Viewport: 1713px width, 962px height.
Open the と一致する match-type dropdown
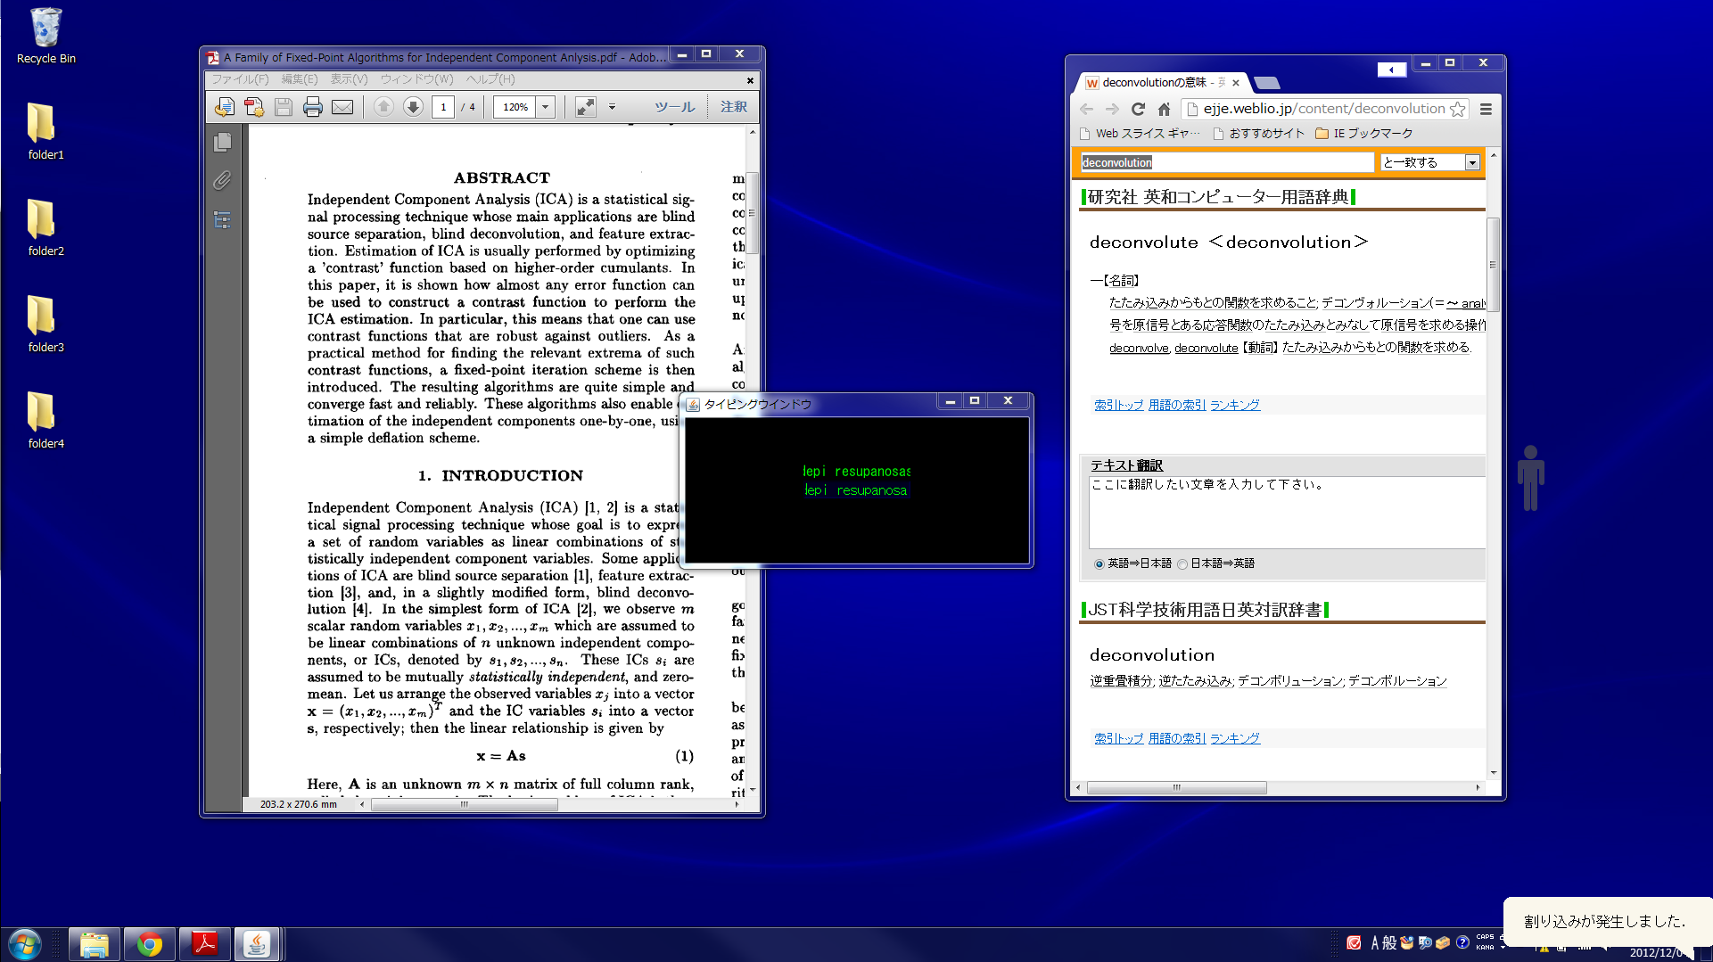1472,162
